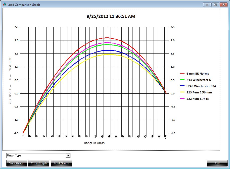Click the application icon in the title bar
This screenshot has width=230, height=169.
point(4,5)
